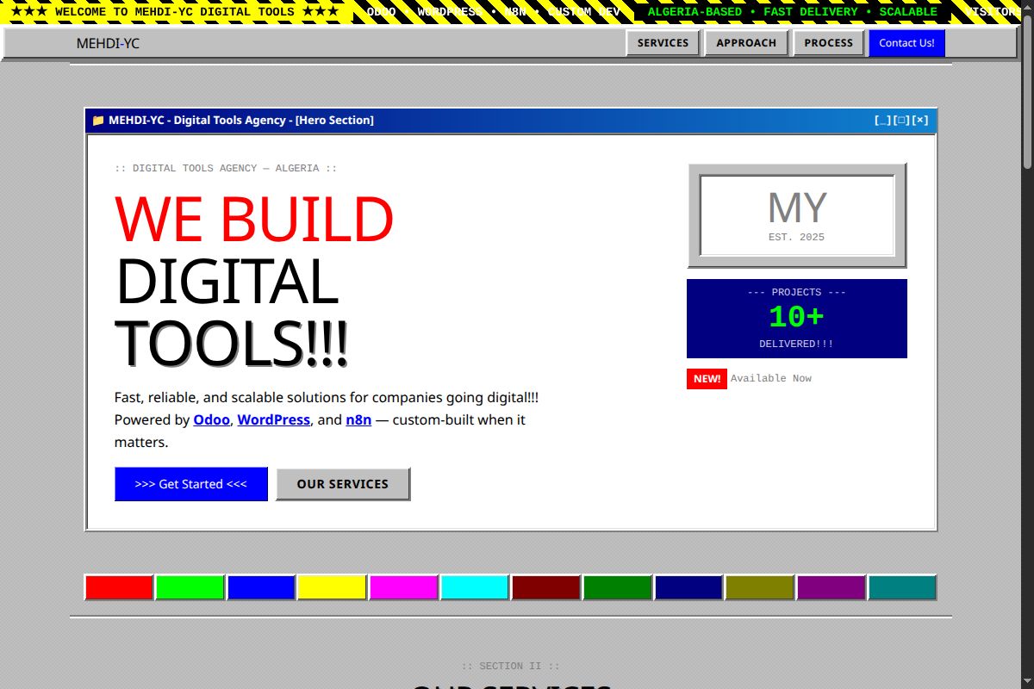
Task: Click the WE BUILD red headline
Action: click(254, 219)
